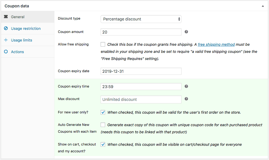
Task: Switch to the General tab
Action: click(28, 17)
